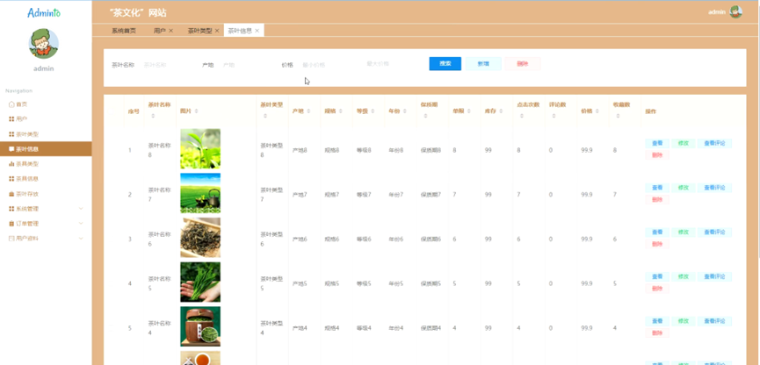The width and height of the screenshot is (760, 365).
Task: Sort the table by 茶叶名称 column arrows
Action: point(153,116)
